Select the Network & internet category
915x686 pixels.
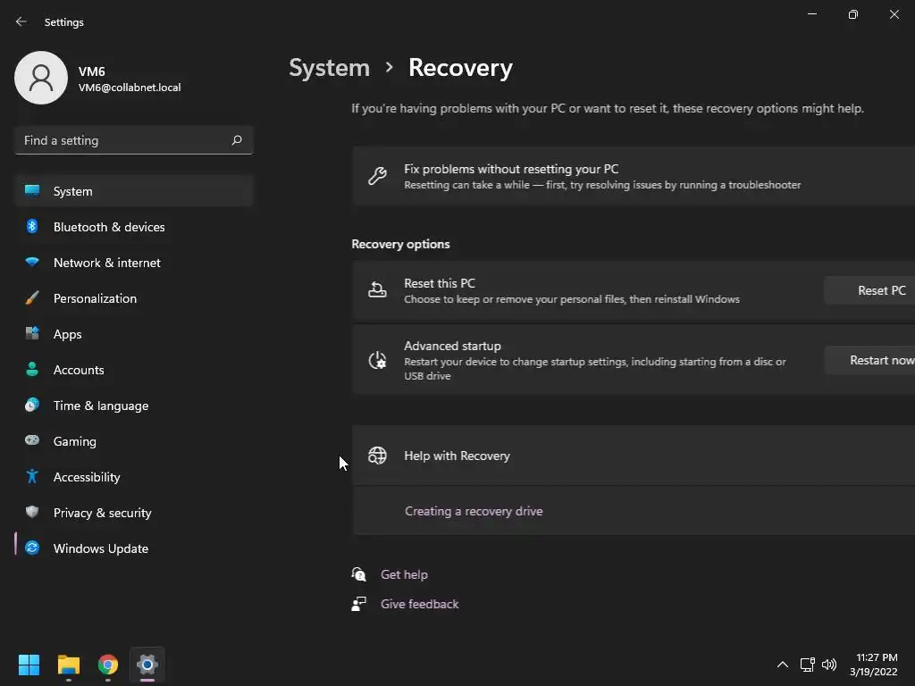[x=107, y=263]
